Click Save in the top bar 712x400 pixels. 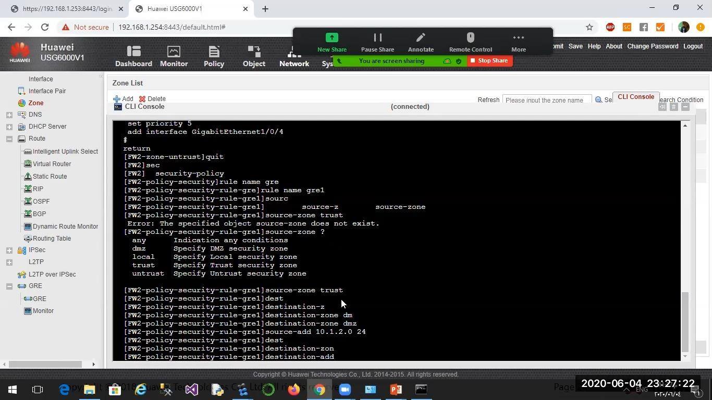click(x=575, y=46)
